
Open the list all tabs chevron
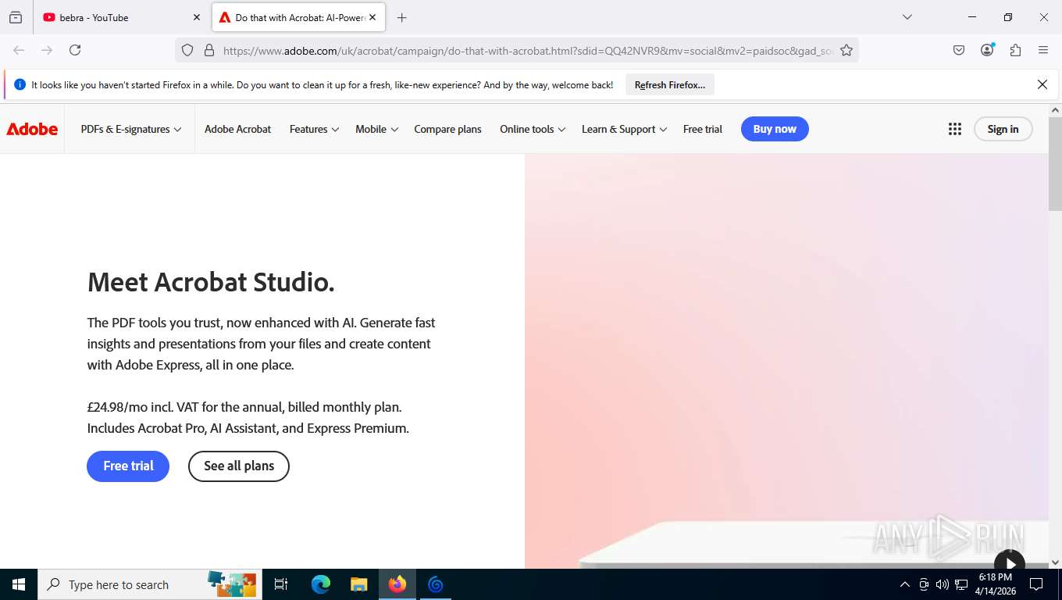pyautogui.click(x=907, y=17)
